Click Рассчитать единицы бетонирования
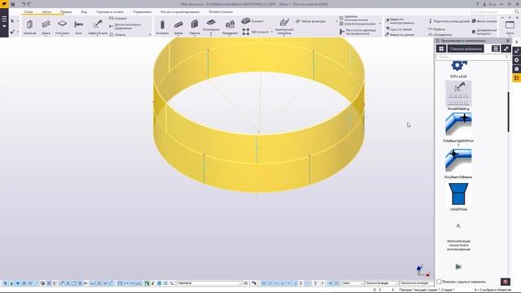This screenshot has width=521, height=293. (358, 32)
